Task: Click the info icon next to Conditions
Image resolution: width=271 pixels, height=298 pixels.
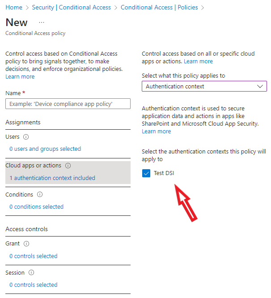Action: tap(40, 195)
